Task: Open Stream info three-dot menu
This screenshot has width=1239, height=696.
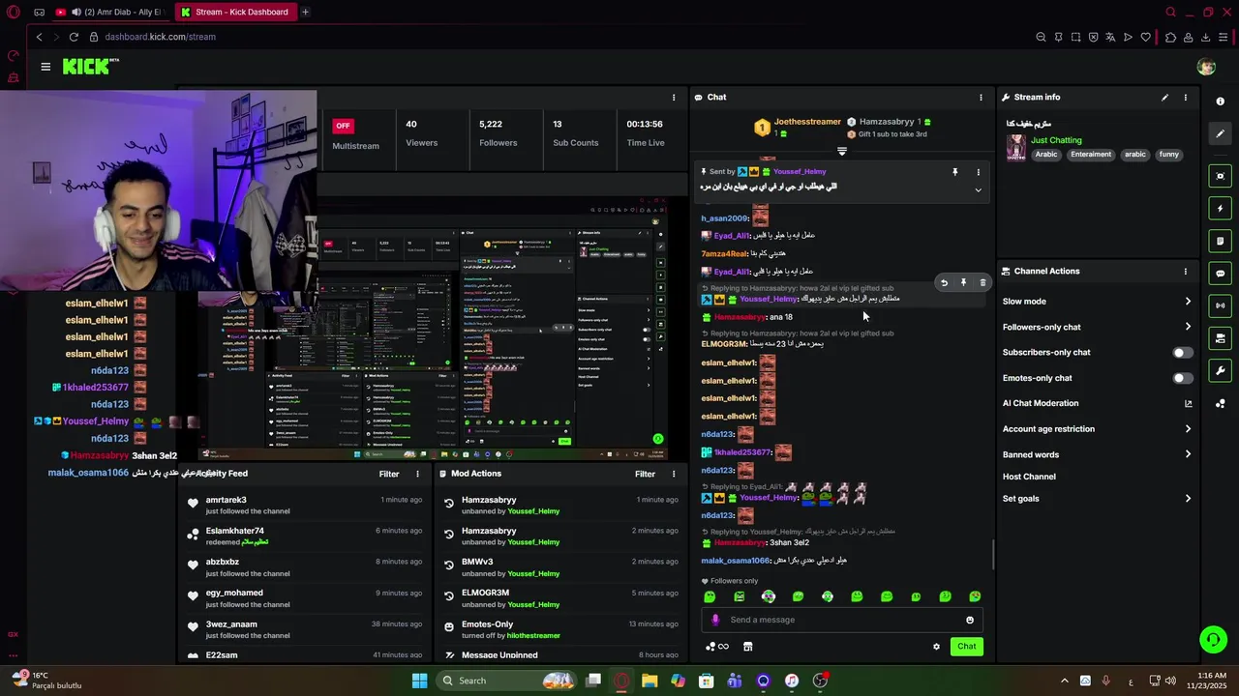Action: pyautogui.click(x=1185, y=98)
